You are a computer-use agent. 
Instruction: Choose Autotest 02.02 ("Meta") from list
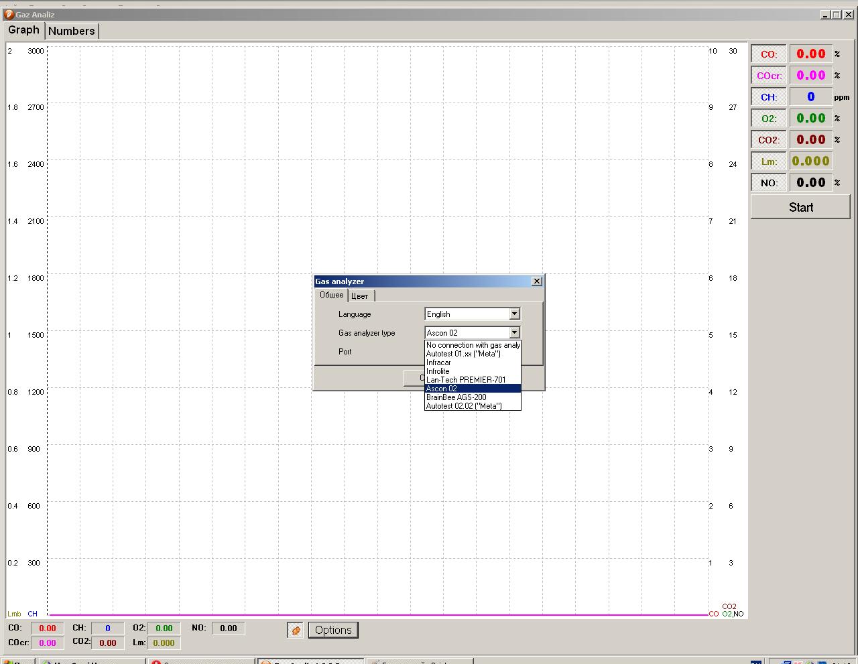(x=473, y=406)
